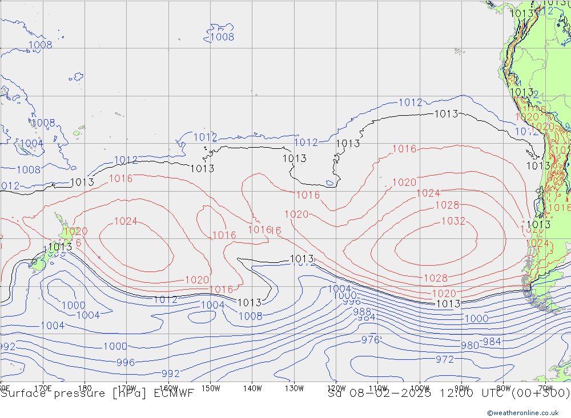Click the '110W' longitude axis label

tap(378, 388)
